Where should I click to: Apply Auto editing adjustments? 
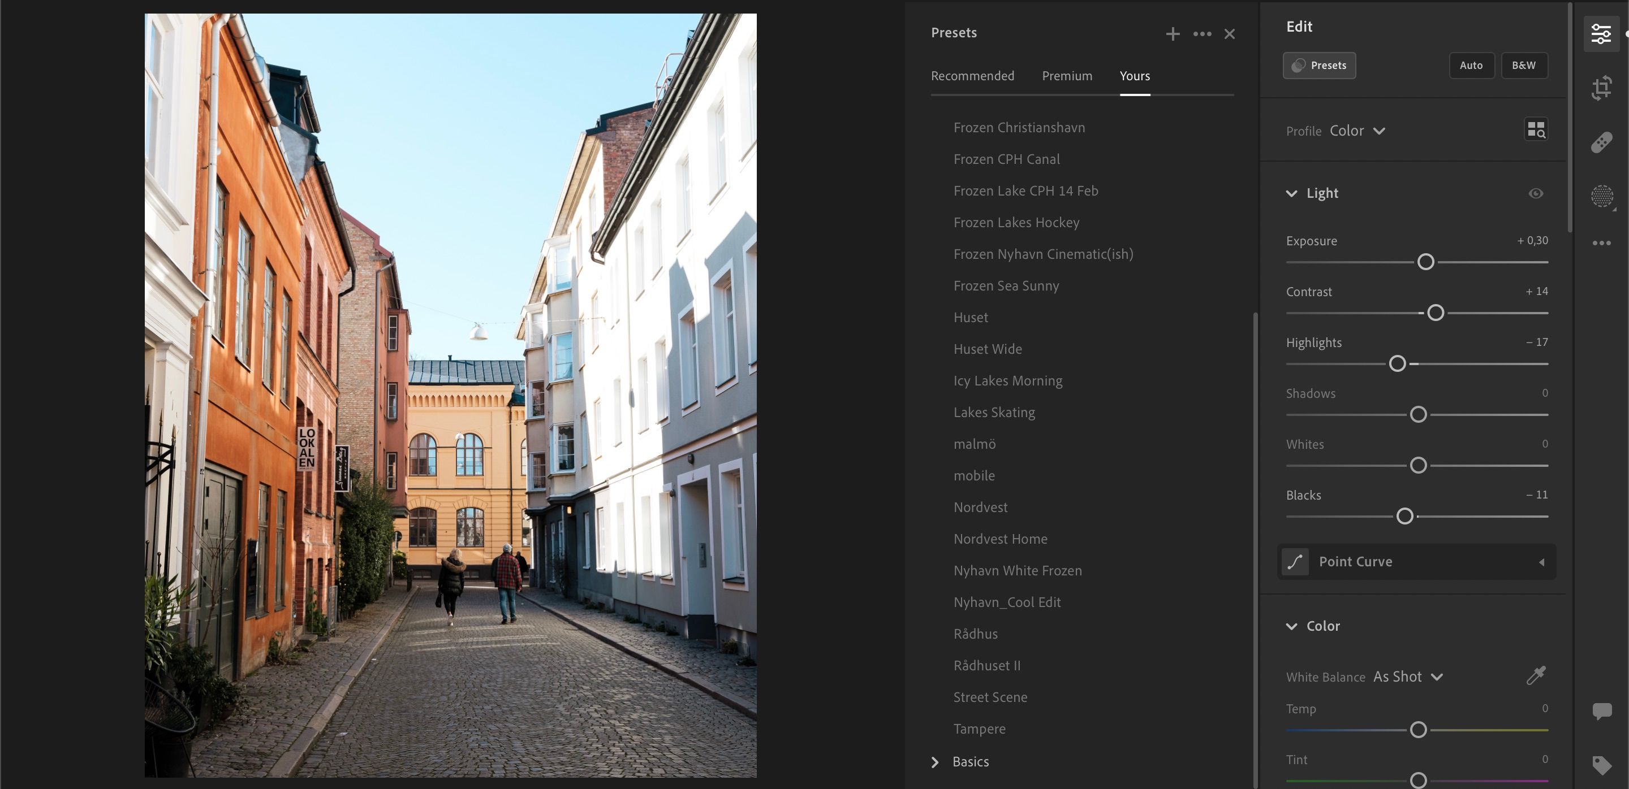click(1472, 65)
